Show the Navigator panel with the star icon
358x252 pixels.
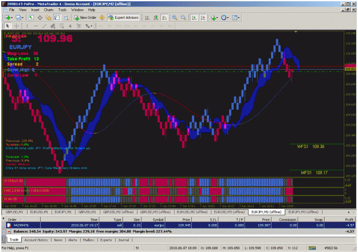coord(49,18)
